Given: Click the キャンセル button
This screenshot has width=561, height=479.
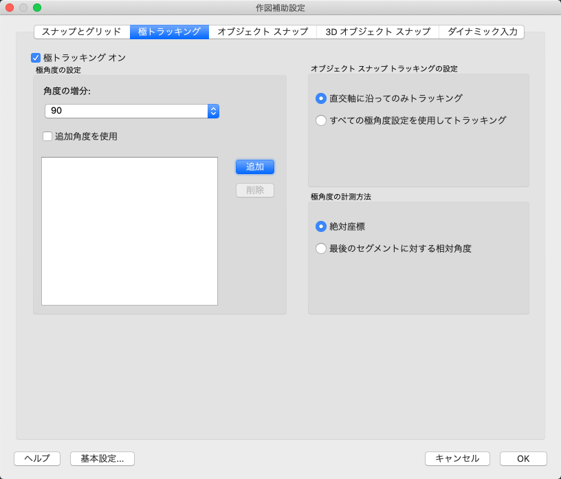Looking at the screenshot, I should 457,458.
